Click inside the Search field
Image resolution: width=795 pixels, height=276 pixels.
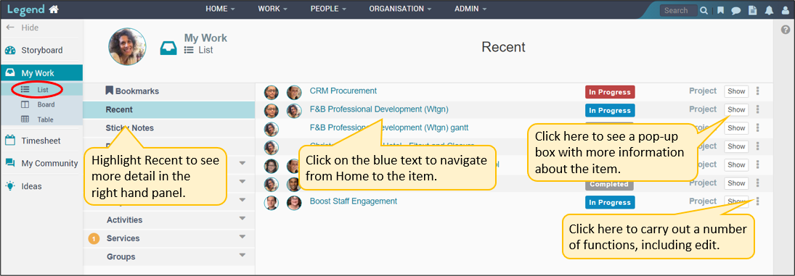pyautogui.click(x=678, y=10)
